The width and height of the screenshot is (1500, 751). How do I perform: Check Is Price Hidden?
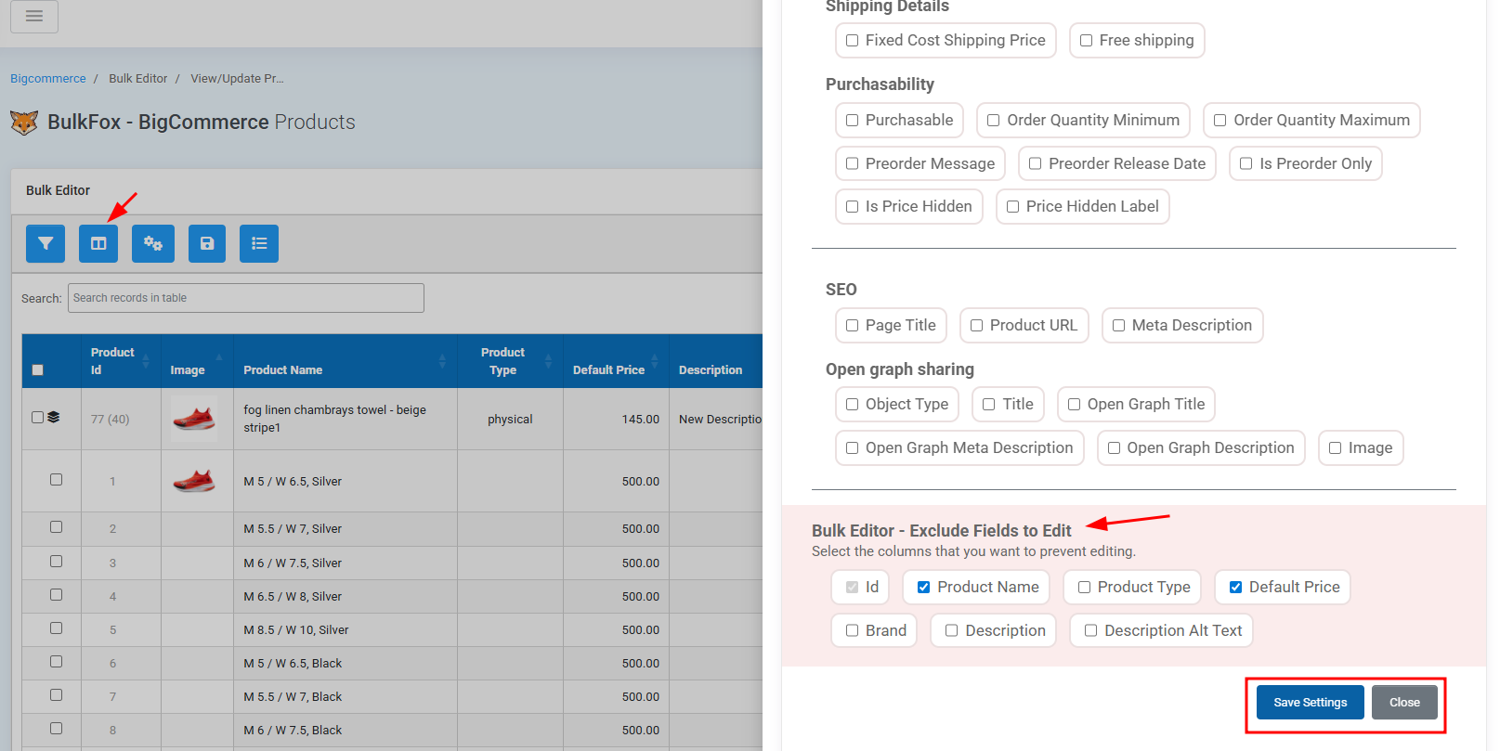click(x=853, y=207)
